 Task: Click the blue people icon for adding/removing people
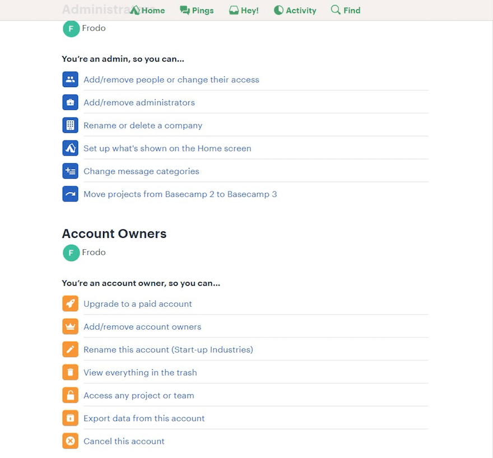[x=70, y=80]
